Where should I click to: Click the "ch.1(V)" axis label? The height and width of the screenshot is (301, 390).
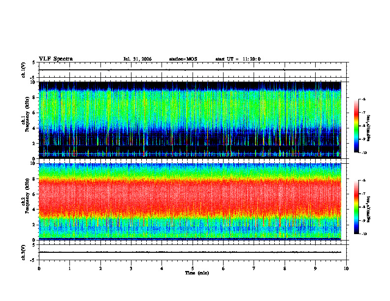(24, 70)
